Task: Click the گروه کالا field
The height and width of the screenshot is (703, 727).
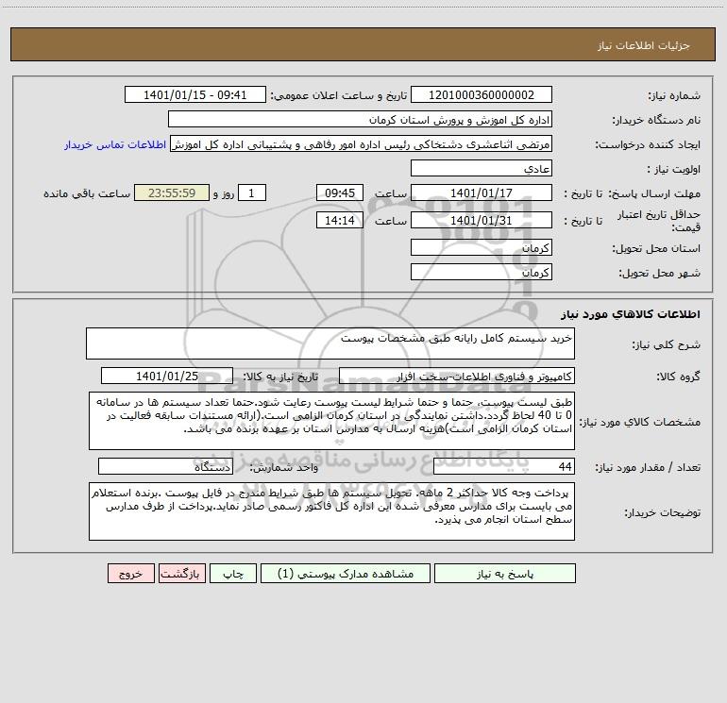Action: 457,376
